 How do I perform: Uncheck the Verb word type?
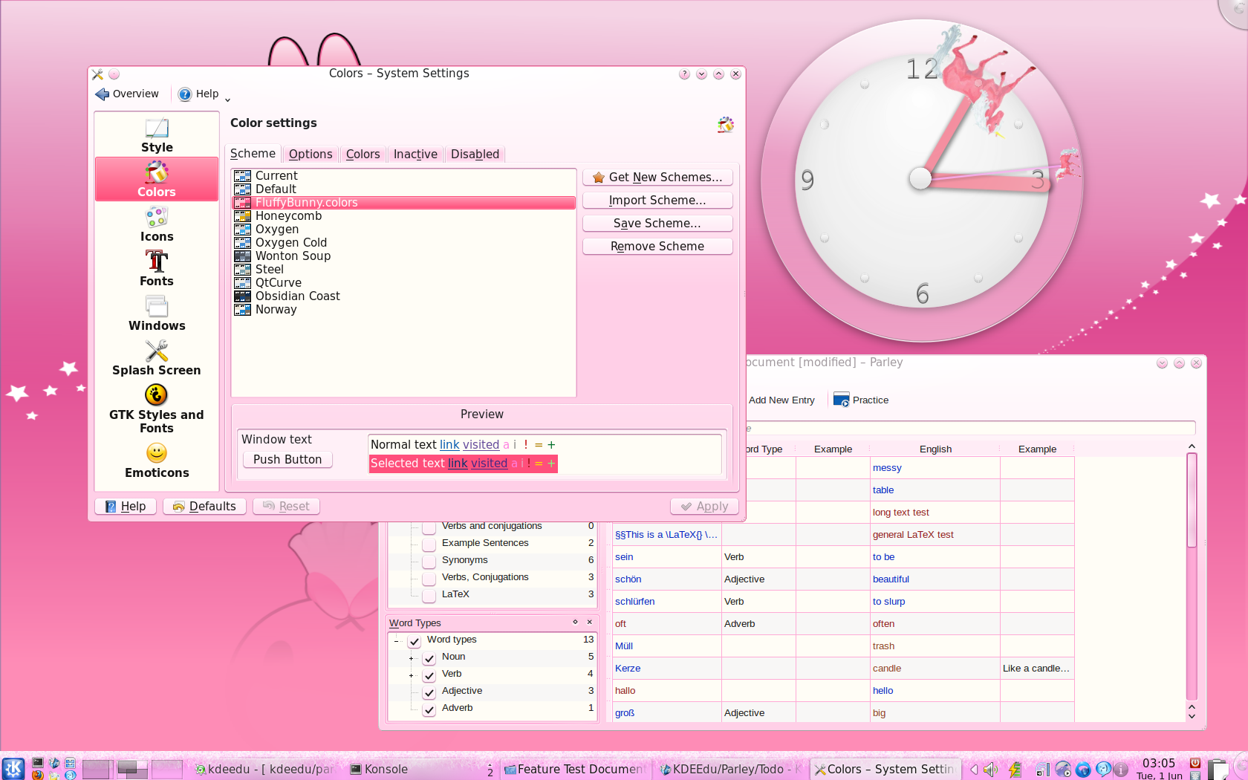[x=429, y=675]
